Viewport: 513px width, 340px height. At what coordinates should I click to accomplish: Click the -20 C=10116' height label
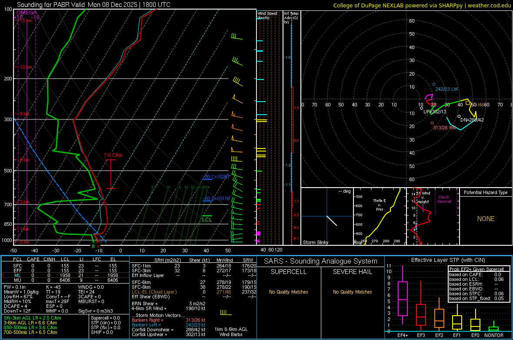click(217, 198)
